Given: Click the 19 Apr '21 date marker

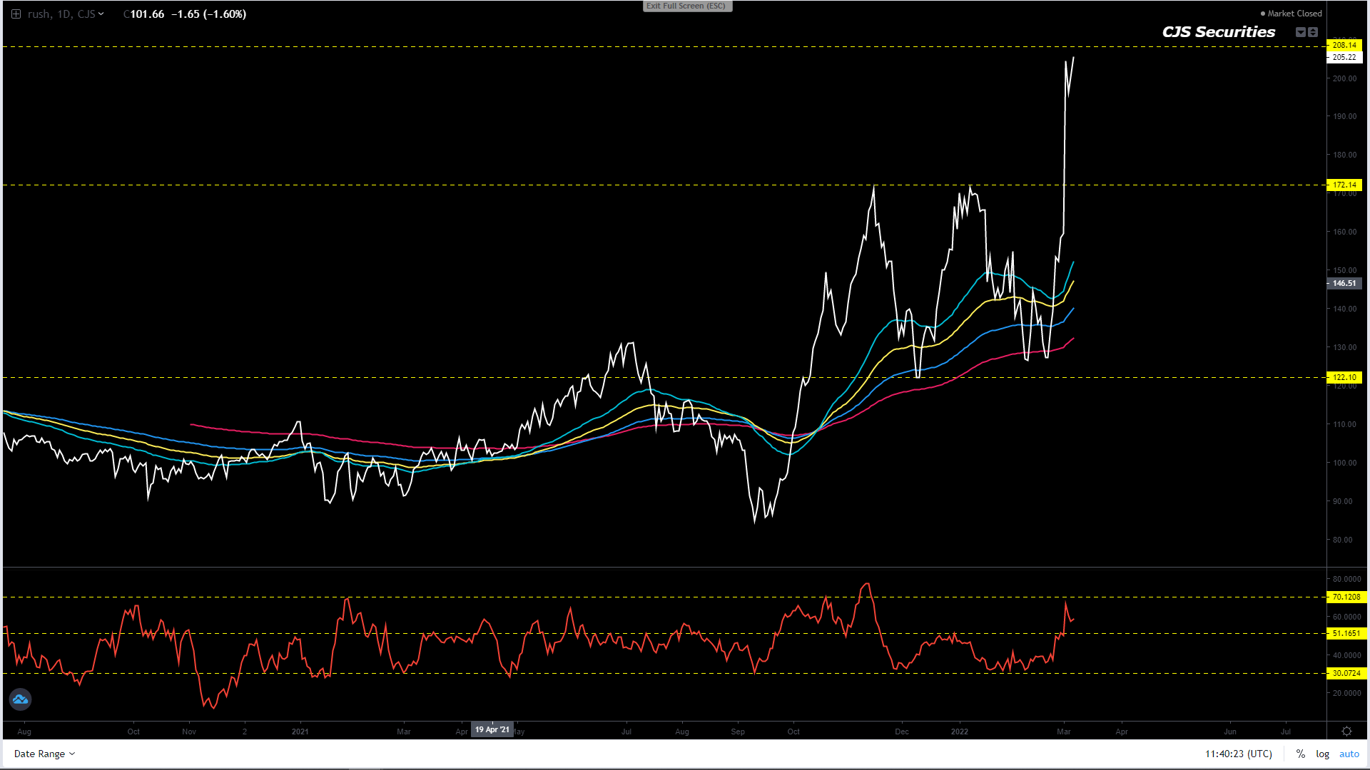Looking at the screenshot, I should [x=492, y=729].
